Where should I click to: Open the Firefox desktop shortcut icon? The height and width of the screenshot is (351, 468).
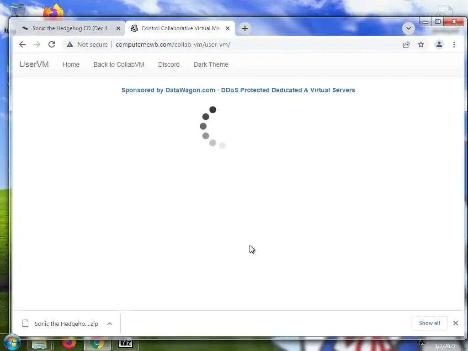[53, 11]
